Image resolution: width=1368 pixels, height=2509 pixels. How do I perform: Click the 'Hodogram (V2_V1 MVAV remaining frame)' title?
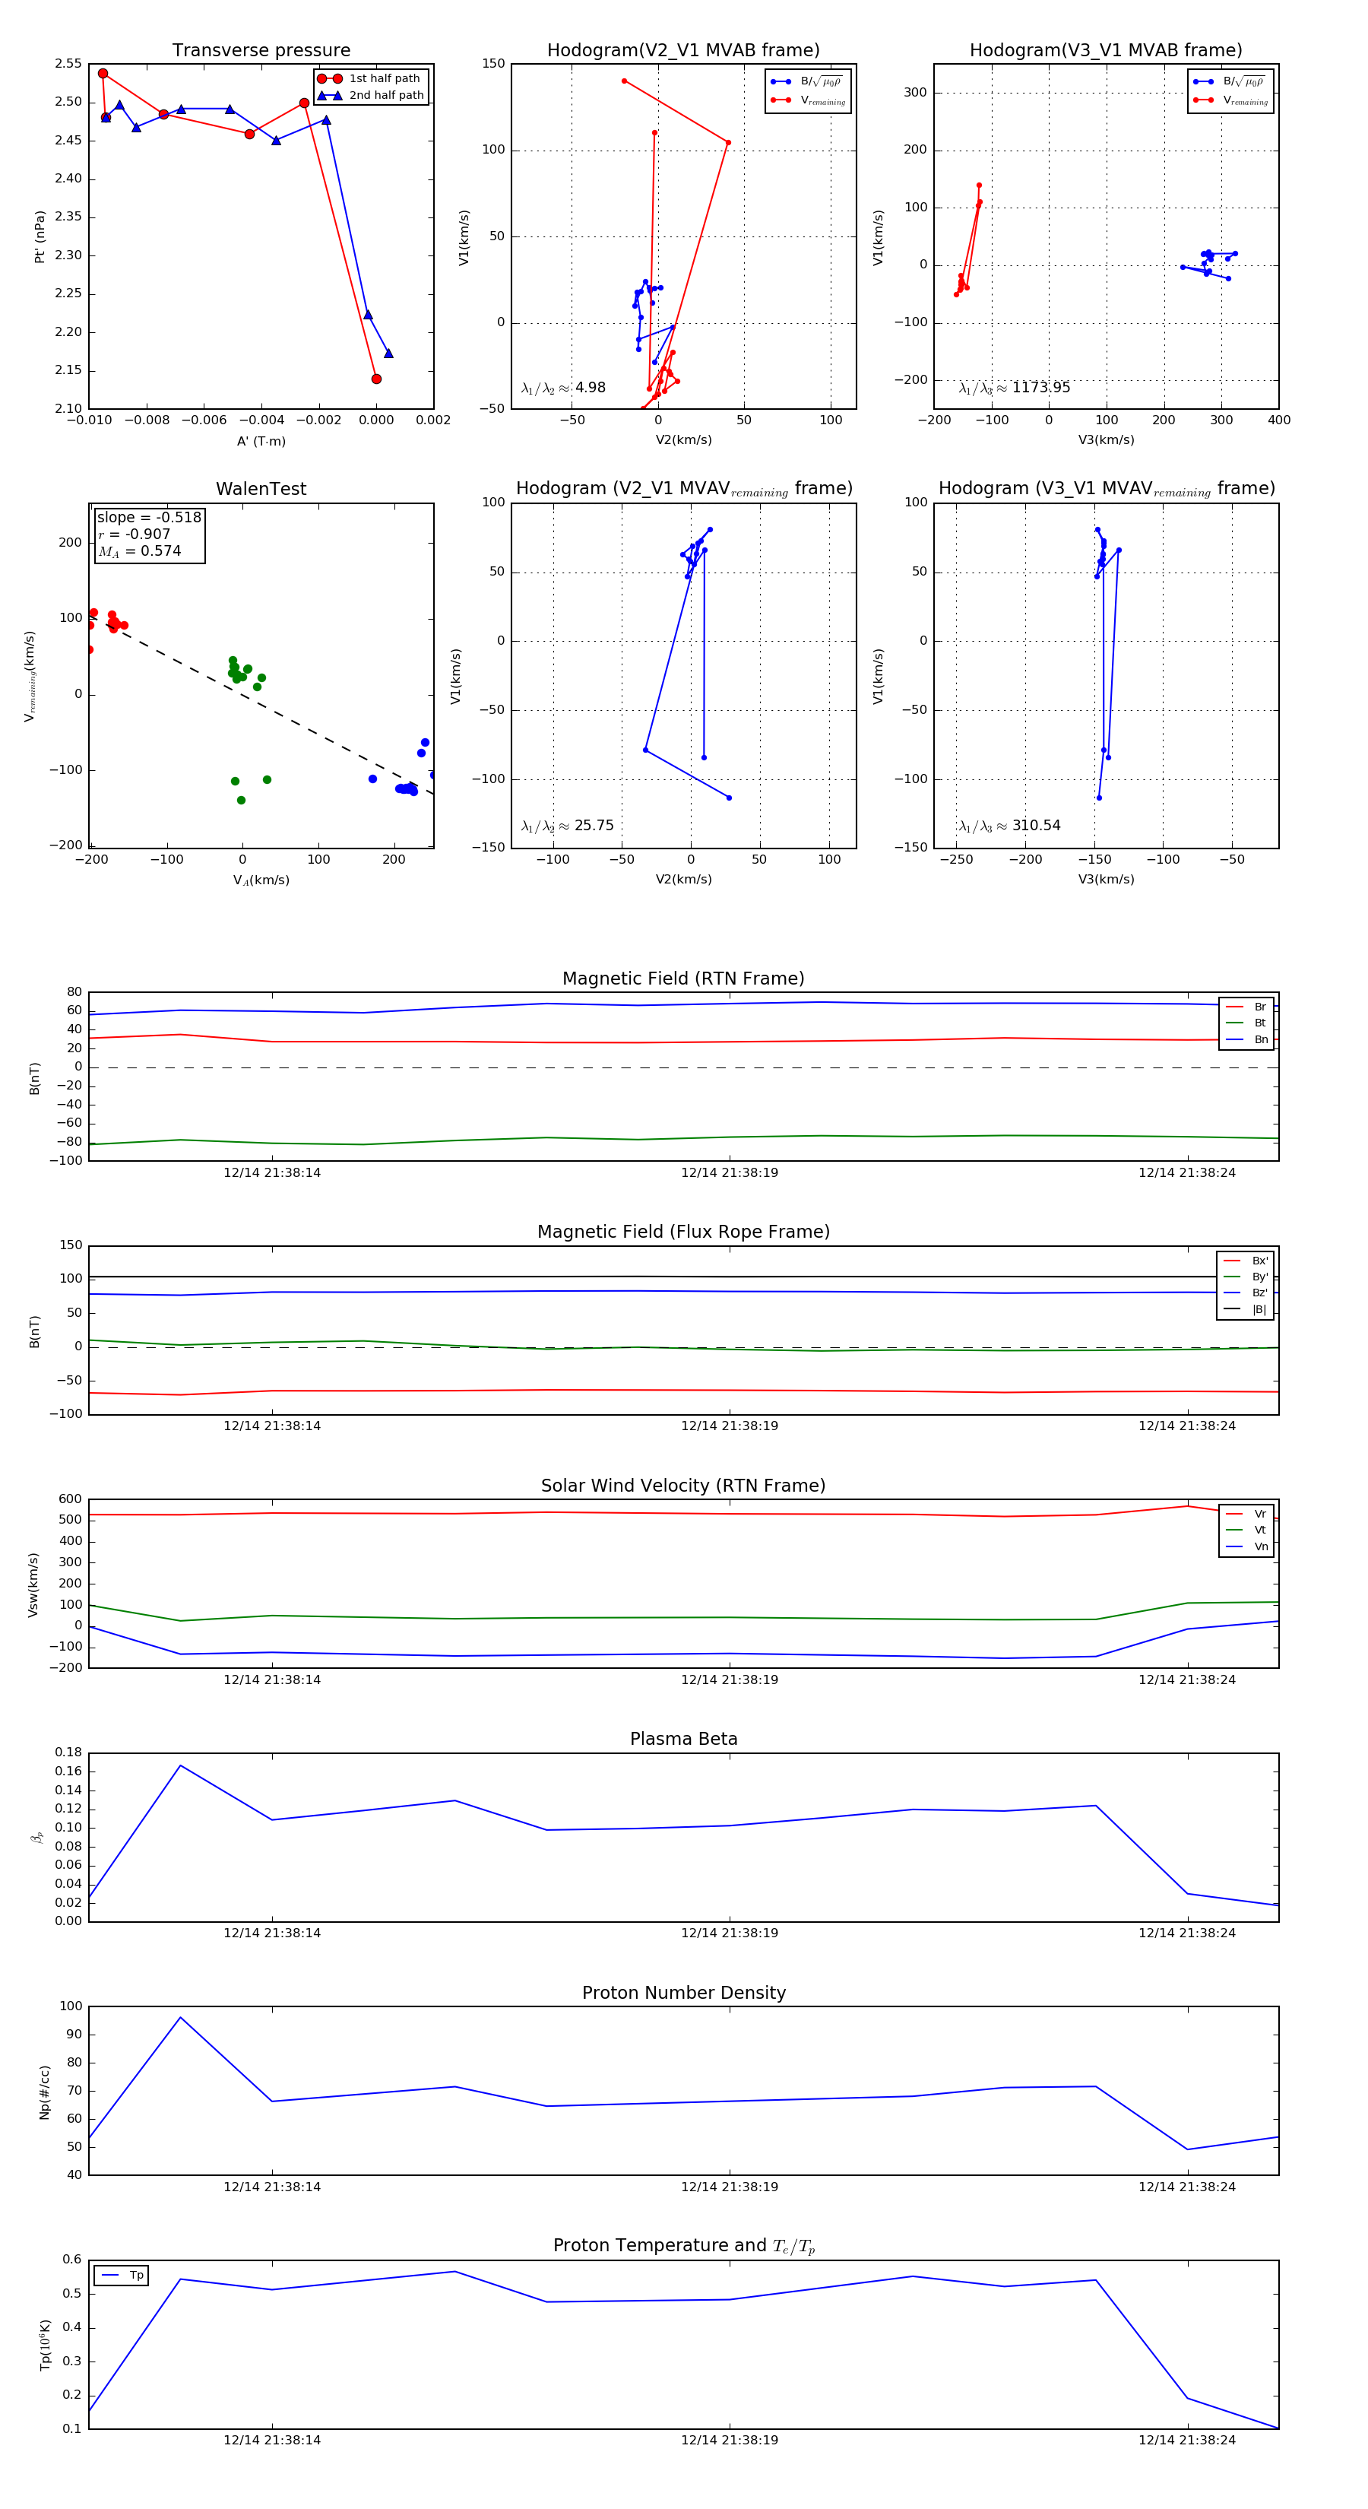683,489
